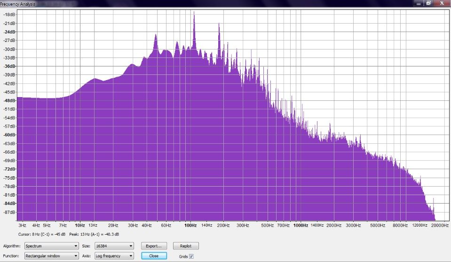This screenshot has width=451, height=262.
Task: Click the Peak readout text below the plot
Action: [x=94, y=234]
